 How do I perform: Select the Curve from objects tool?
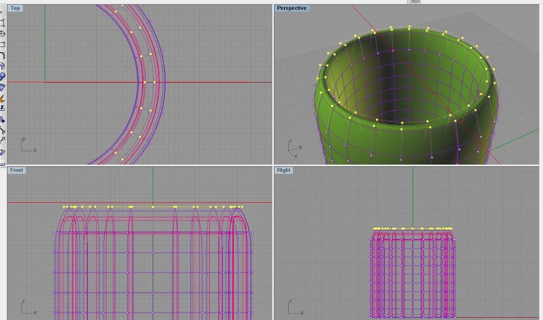2,131
